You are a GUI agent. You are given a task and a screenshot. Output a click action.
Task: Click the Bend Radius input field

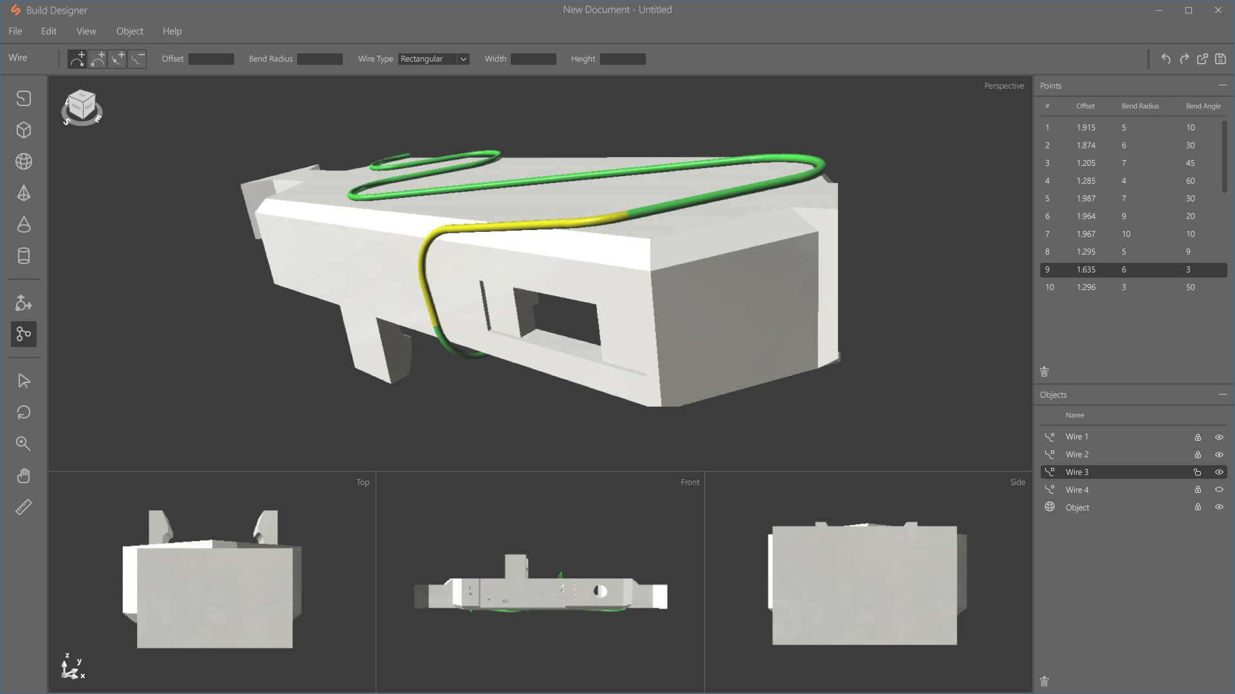click(x=320, y=59)
